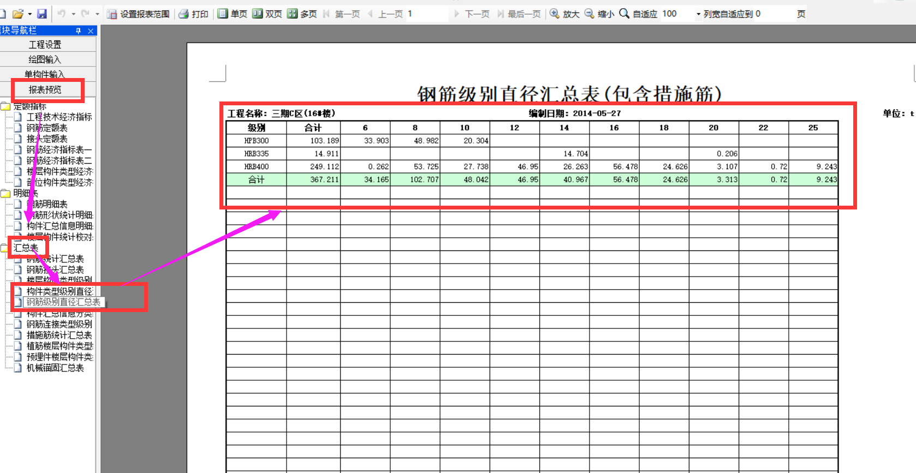
Task: Open 植筋楼层构件类型 report
Action: (60, 346)
